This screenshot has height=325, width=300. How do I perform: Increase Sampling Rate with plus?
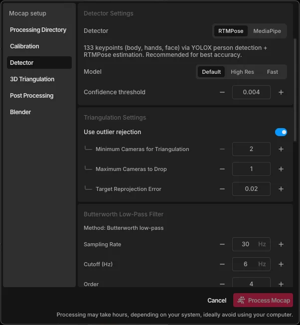pos(281,244)
